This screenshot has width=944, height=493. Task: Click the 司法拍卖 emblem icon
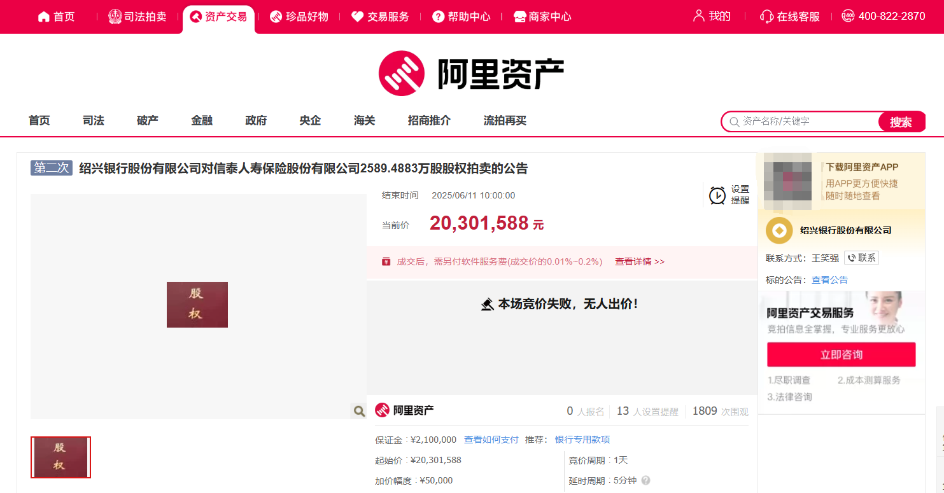click(115, 17)
